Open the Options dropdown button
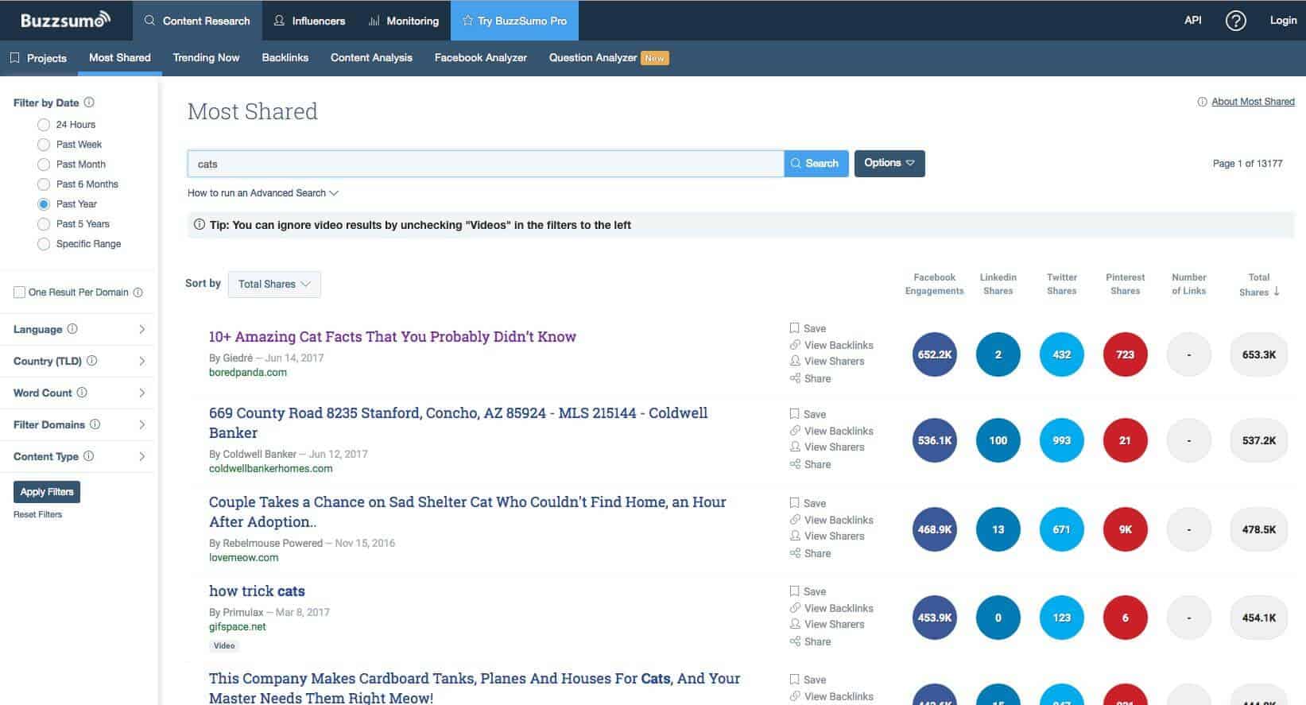1306x705 pixels. click(x=889, y=163)
